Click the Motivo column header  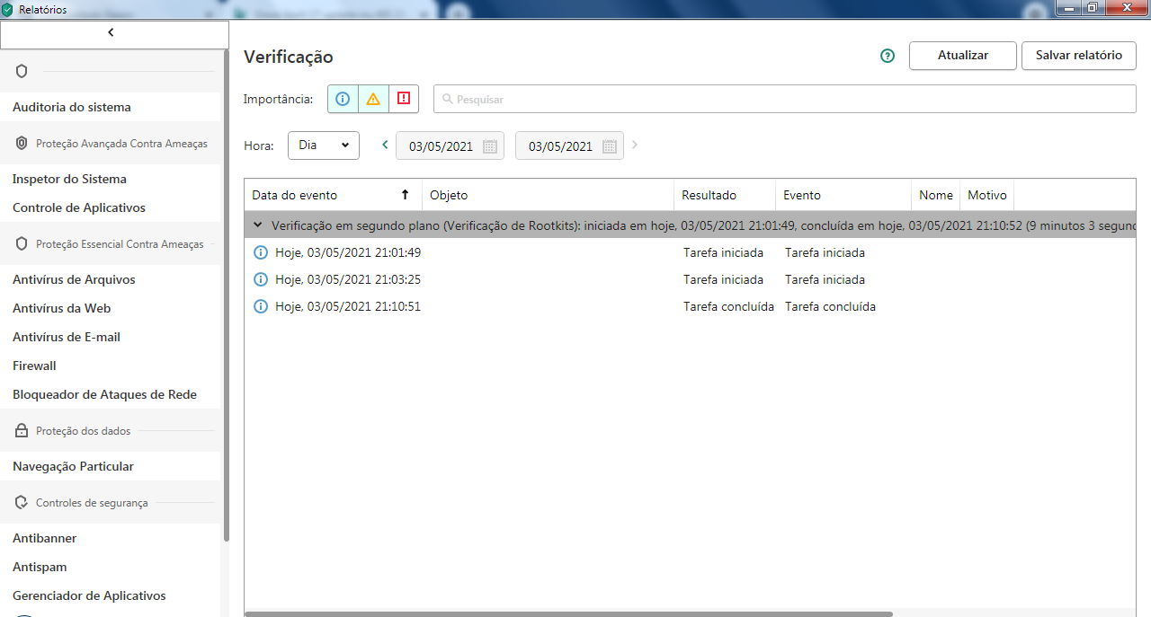[x=987, y=195]
